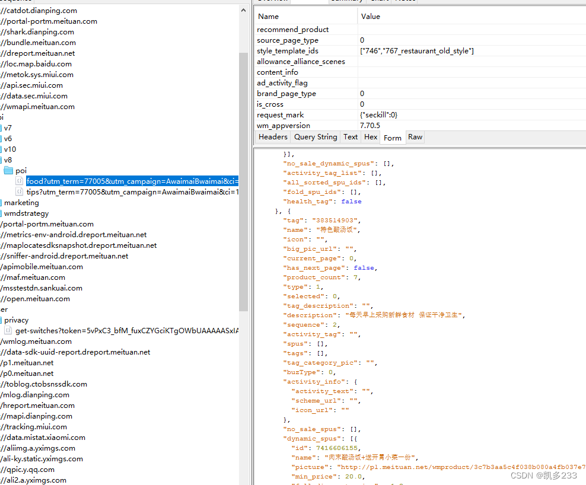
Task: Click the "product_count": 7 line in JSON
Action: point(322,277)
